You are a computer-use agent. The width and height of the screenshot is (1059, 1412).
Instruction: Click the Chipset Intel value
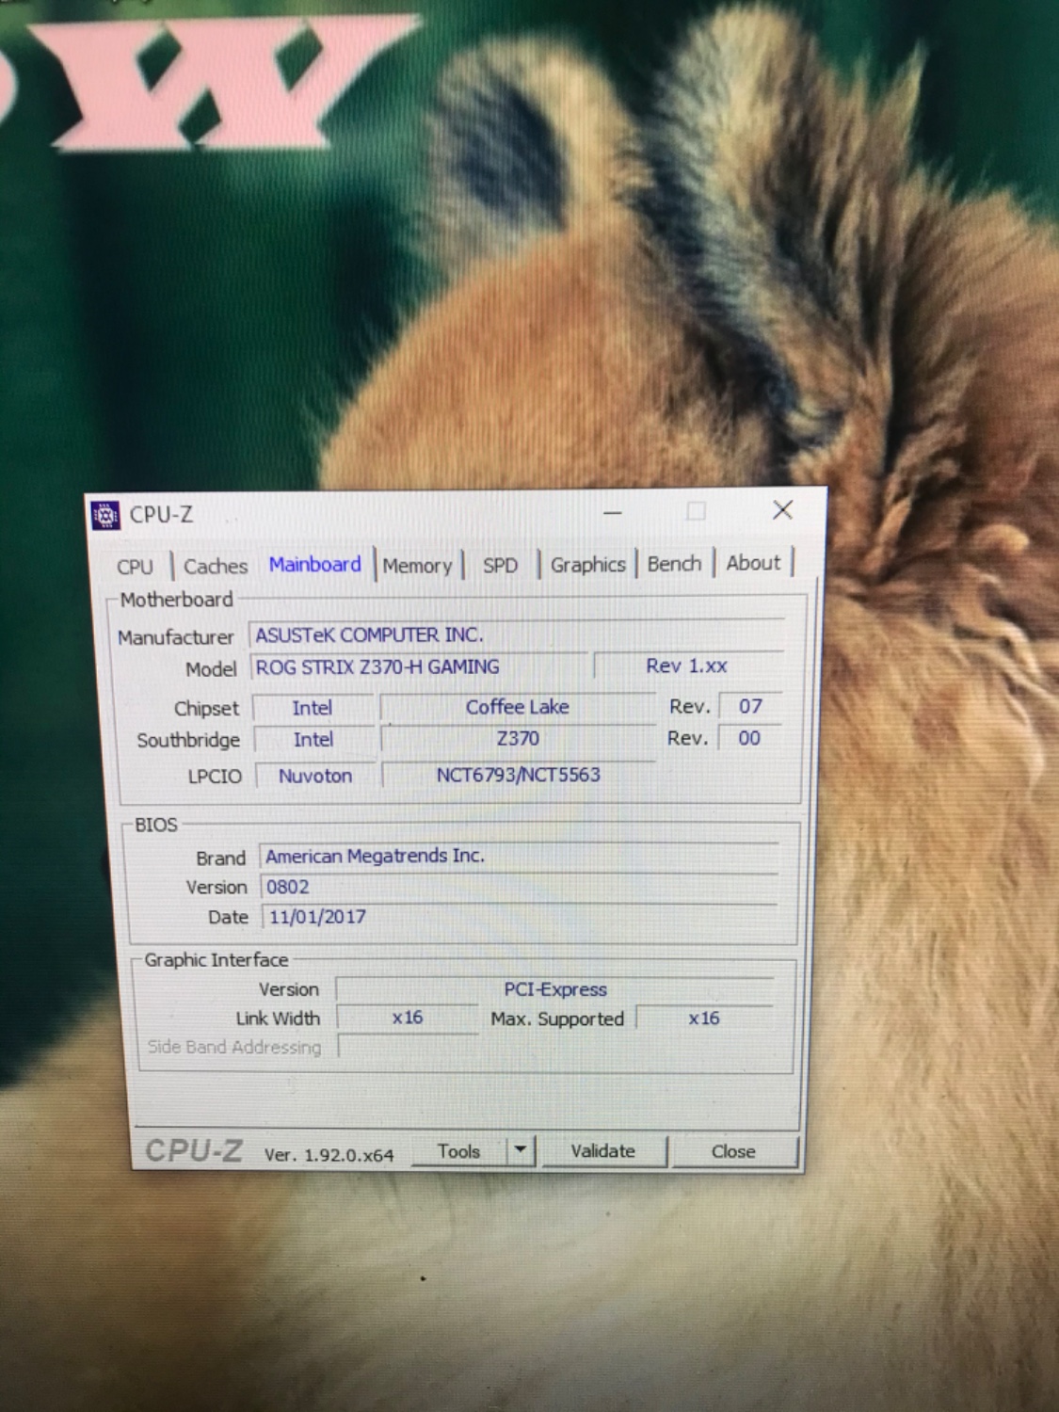point(312,708)
